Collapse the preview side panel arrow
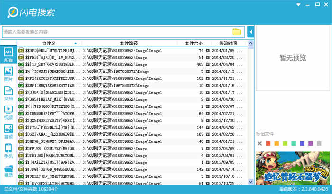This screenshot has width=332, height=194. pos(251,32)
